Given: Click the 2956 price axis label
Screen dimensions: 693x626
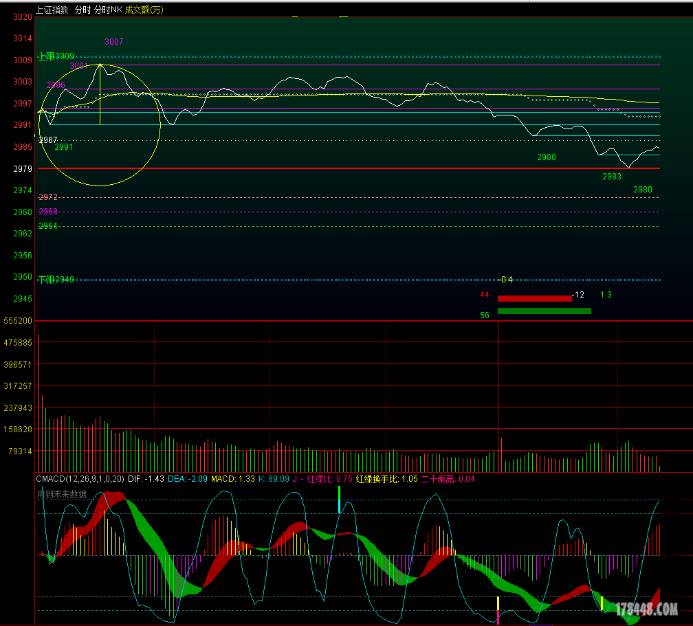Looking at the screenshot, I should [23, 256].
